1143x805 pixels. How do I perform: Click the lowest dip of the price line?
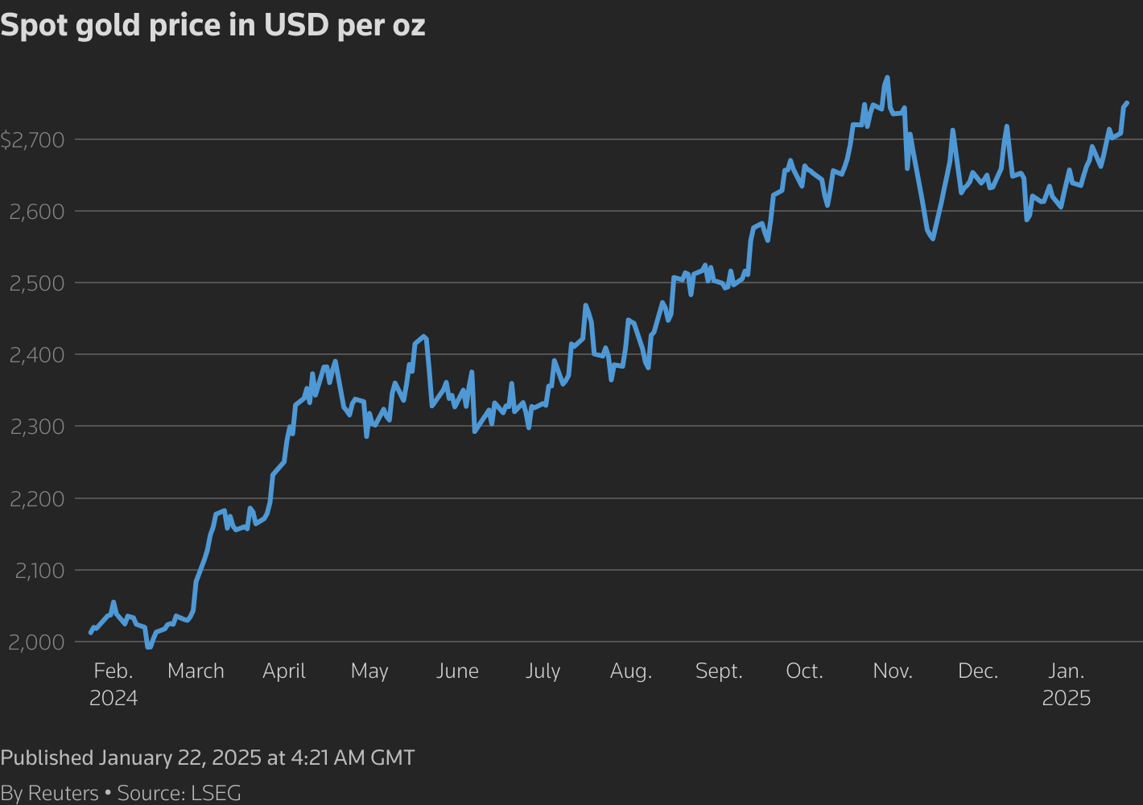(149, 646)
